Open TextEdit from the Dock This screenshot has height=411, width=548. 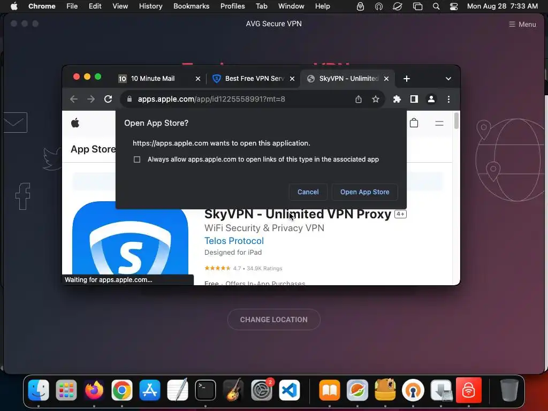pos(177,390)
